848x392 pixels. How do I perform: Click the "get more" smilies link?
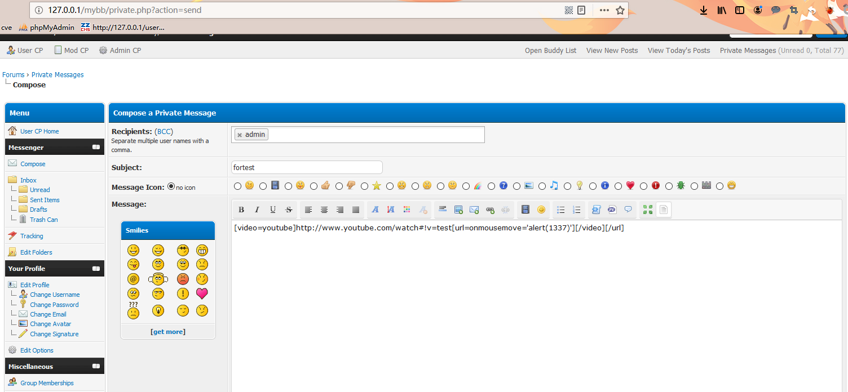point(168,332)
